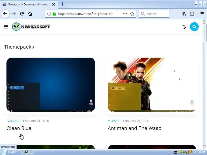Select the Niwradsoft browser tab

[x=29, y=4]
